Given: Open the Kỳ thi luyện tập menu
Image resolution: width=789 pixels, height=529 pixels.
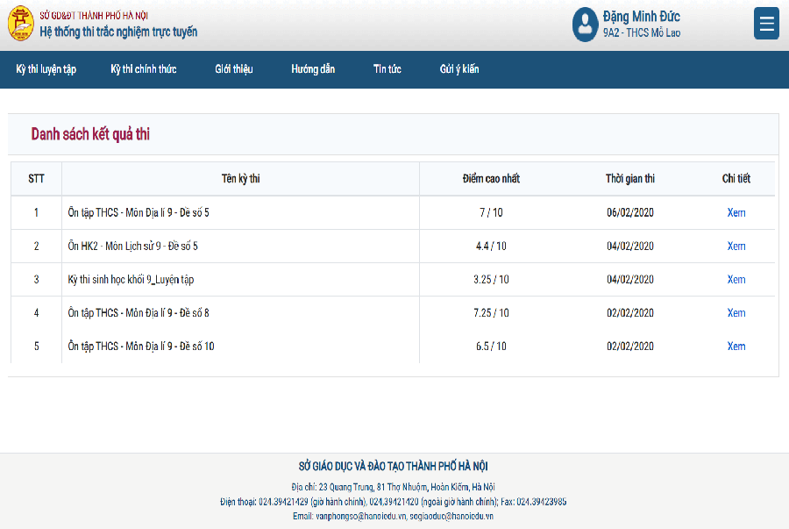Looking at the screenshot, I should 46,69.
